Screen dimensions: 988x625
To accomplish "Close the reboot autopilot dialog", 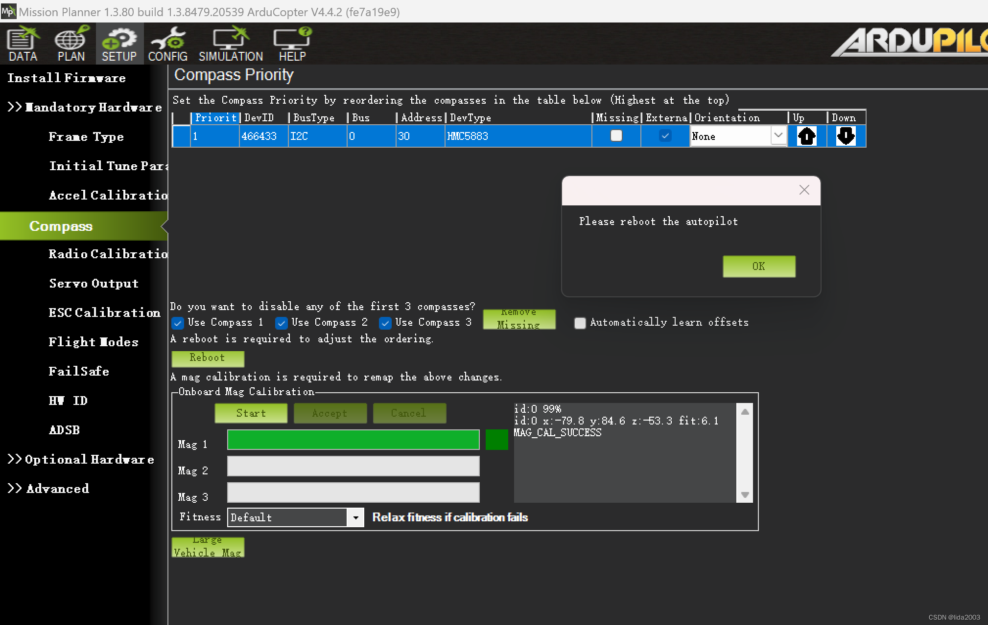I will pos(804,190).
